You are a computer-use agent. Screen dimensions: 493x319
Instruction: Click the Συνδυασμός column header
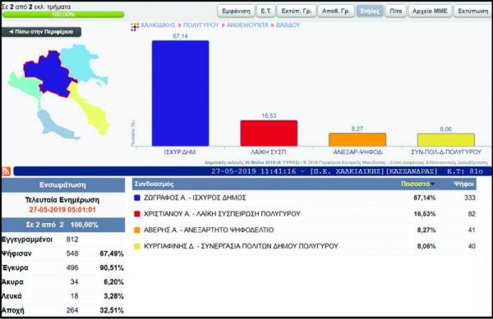[154, 185]
